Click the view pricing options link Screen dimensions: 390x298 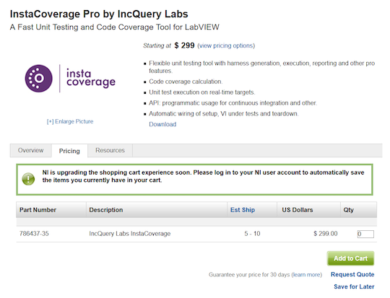[226, 45]
